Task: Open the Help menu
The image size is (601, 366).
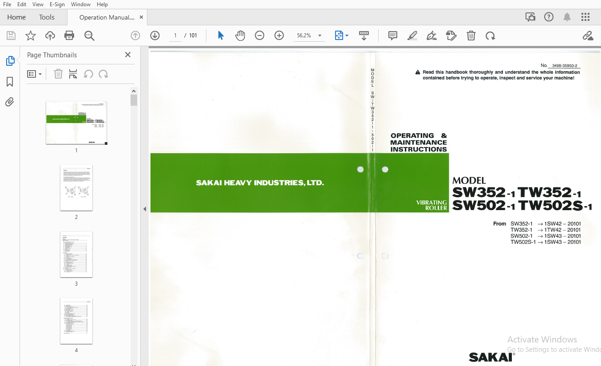Action: click(102, 4)
